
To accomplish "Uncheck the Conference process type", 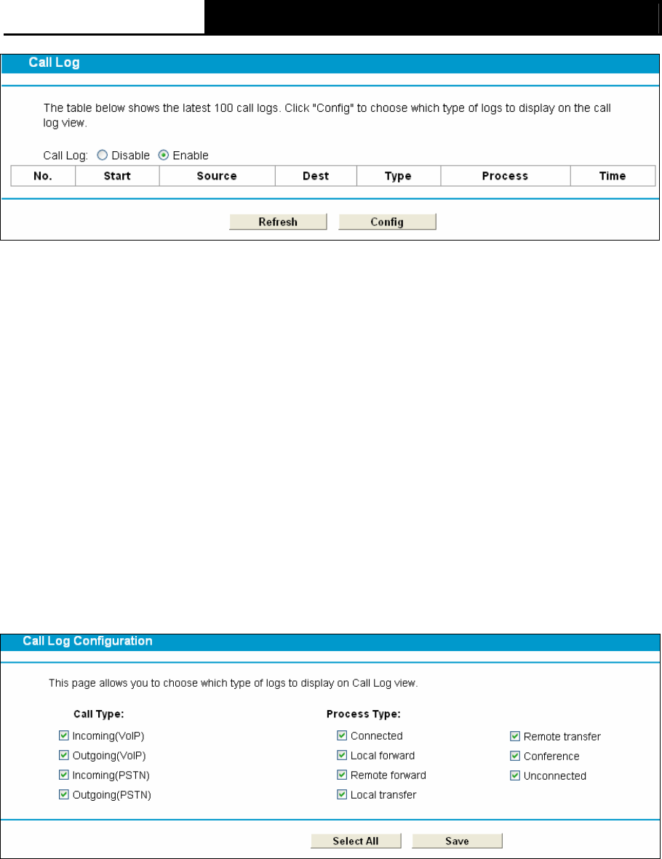I will (515, 756).
